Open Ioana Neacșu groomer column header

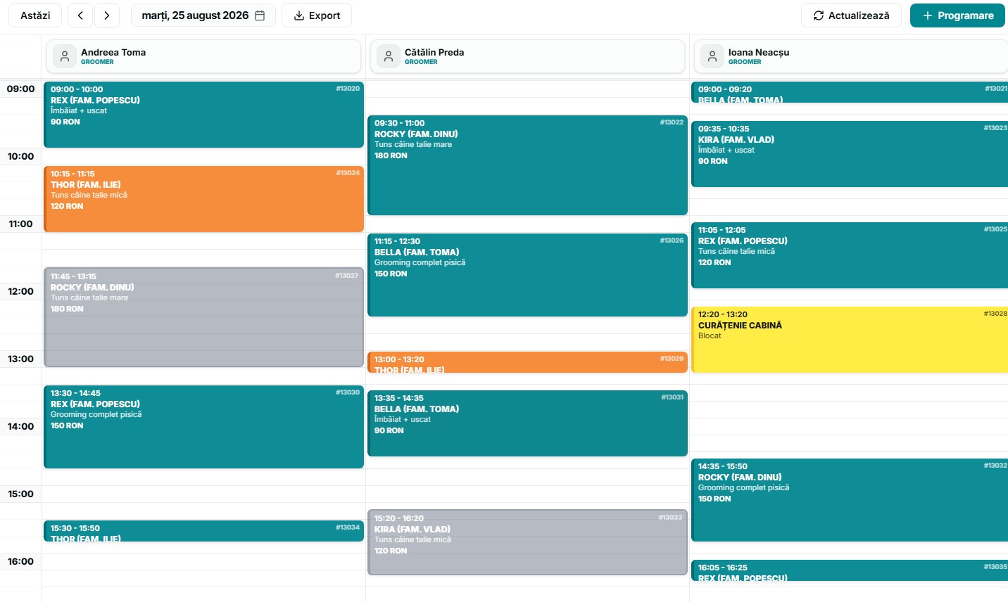(x=851, y=56)
